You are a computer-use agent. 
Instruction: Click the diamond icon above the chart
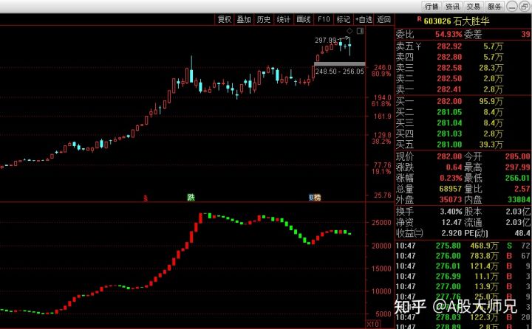[x=349, y=31]
